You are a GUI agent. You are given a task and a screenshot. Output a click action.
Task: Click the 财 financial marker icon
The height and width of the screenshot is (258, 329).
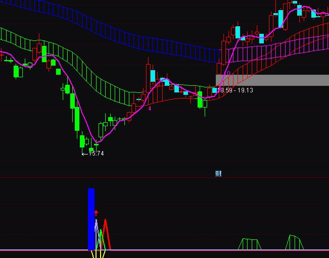click(x=218, y=174)
